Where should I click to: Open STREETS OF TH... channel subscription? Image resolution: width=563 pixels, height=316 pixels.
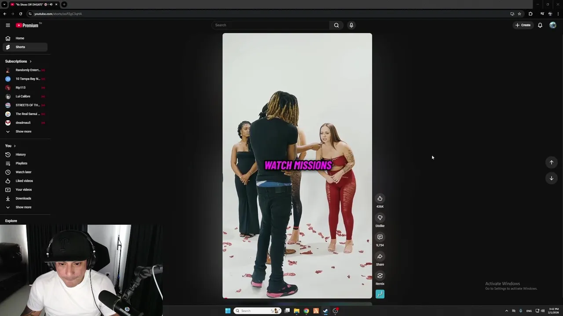[25, 105]
